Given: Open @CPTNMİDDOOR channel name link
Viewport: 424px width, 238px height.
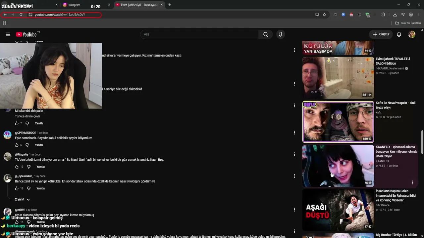Looking at the screenshot, I should point(26,133).
